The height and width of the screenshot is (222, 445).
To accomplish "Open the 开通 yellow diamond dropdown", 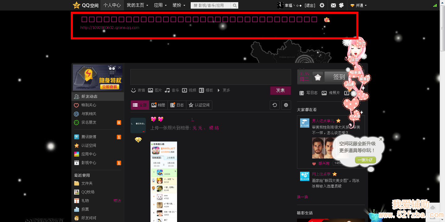I will click(358, 5).
